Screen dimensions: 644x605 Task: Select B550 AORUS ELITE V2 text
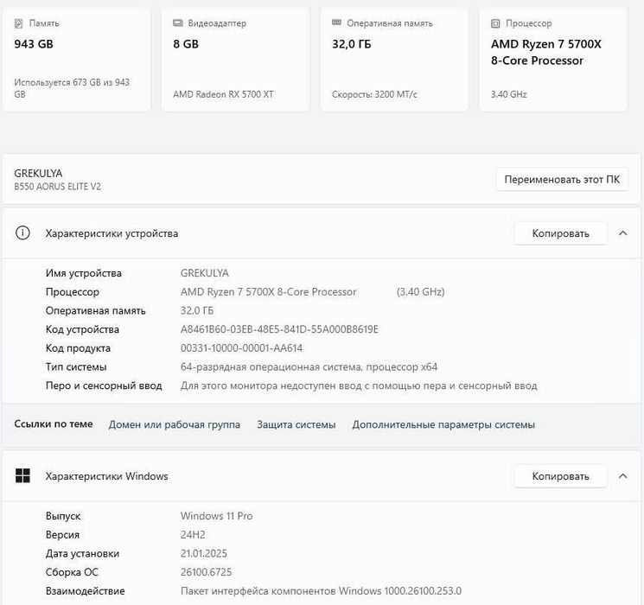pyautogui.click(x=58, y=187)
